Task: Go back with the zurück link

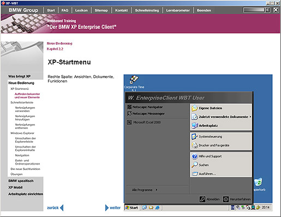Action: coord(55,208)
